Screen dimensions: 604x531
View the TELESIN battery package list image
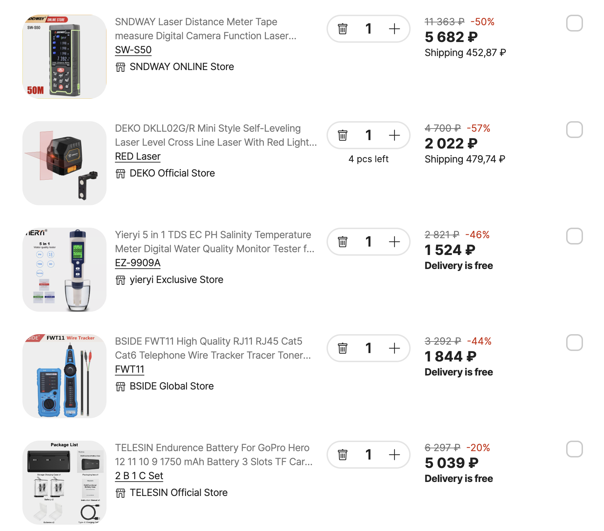point(64,483)
